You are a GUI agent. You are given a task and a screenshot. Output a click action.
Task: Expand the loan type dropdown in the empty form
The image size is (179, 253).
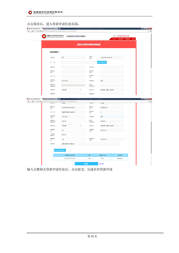pos(72,90)
